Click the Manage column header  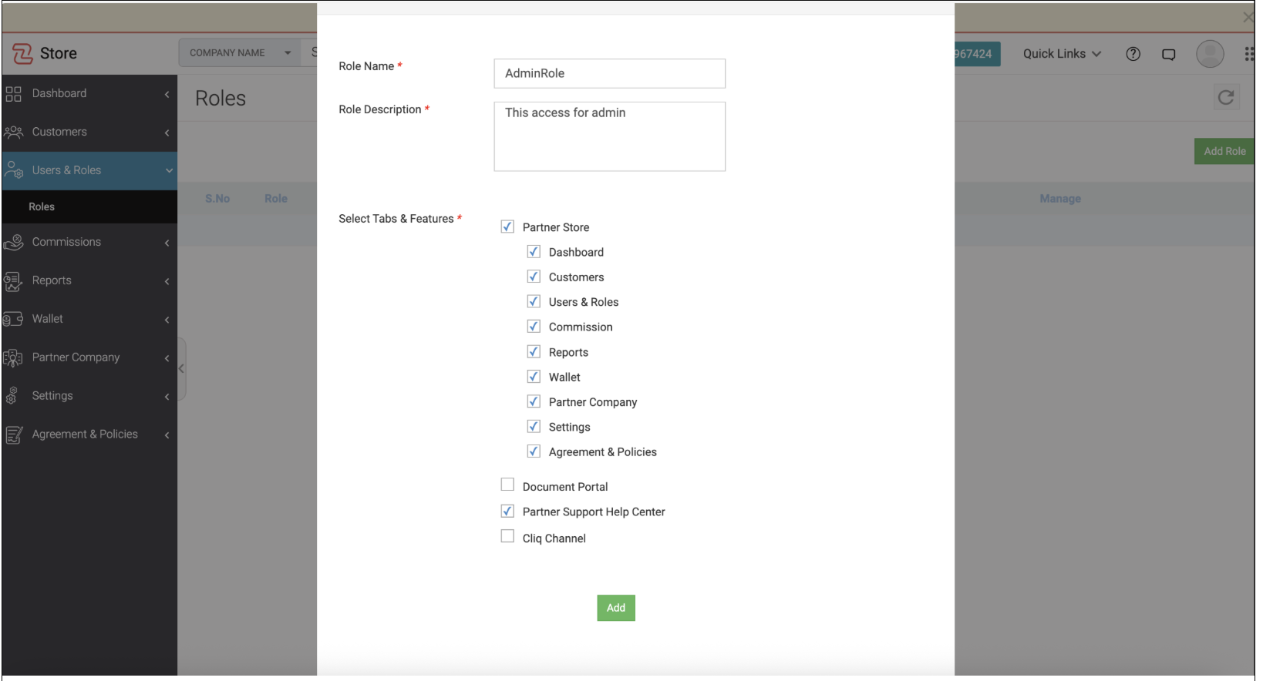click(1060, 199)
